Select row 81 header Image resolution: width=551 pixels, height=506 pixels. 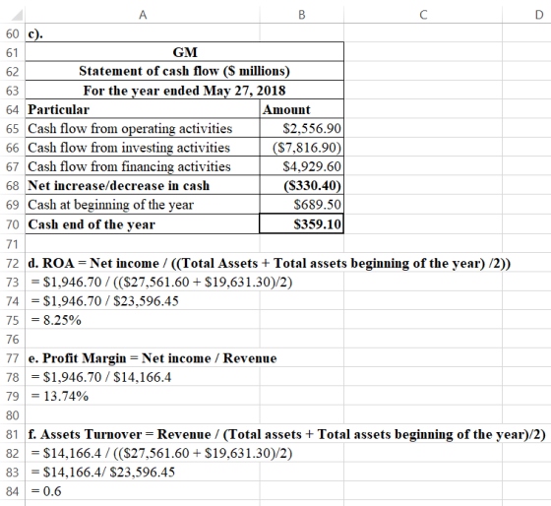point(13,434)
